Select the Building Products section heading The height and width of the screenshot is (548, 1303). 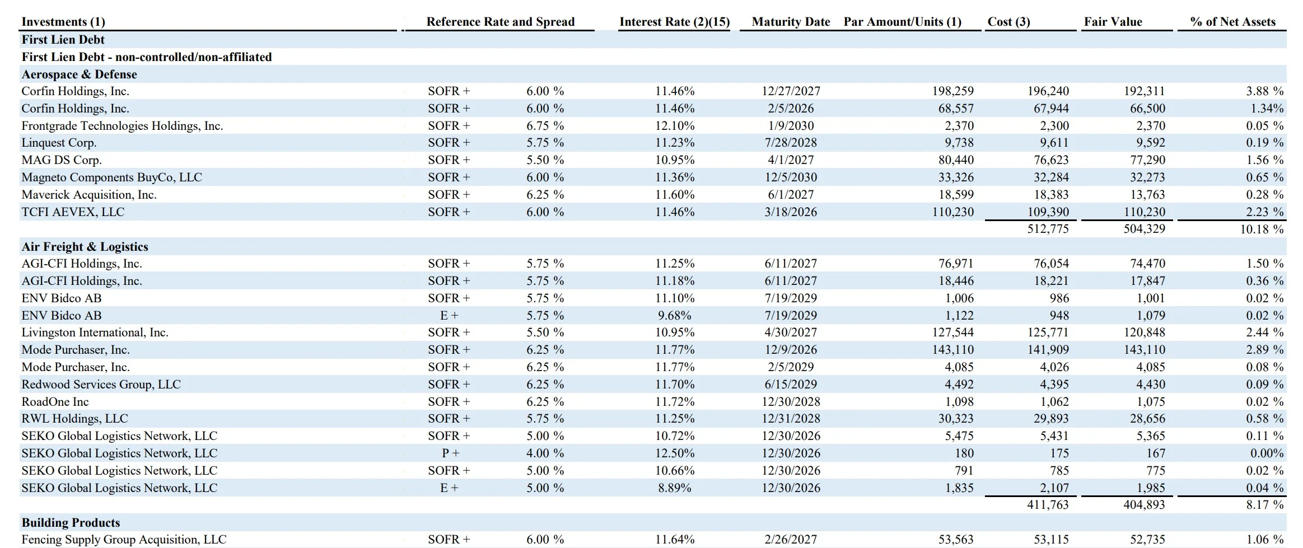pos(71,523)
